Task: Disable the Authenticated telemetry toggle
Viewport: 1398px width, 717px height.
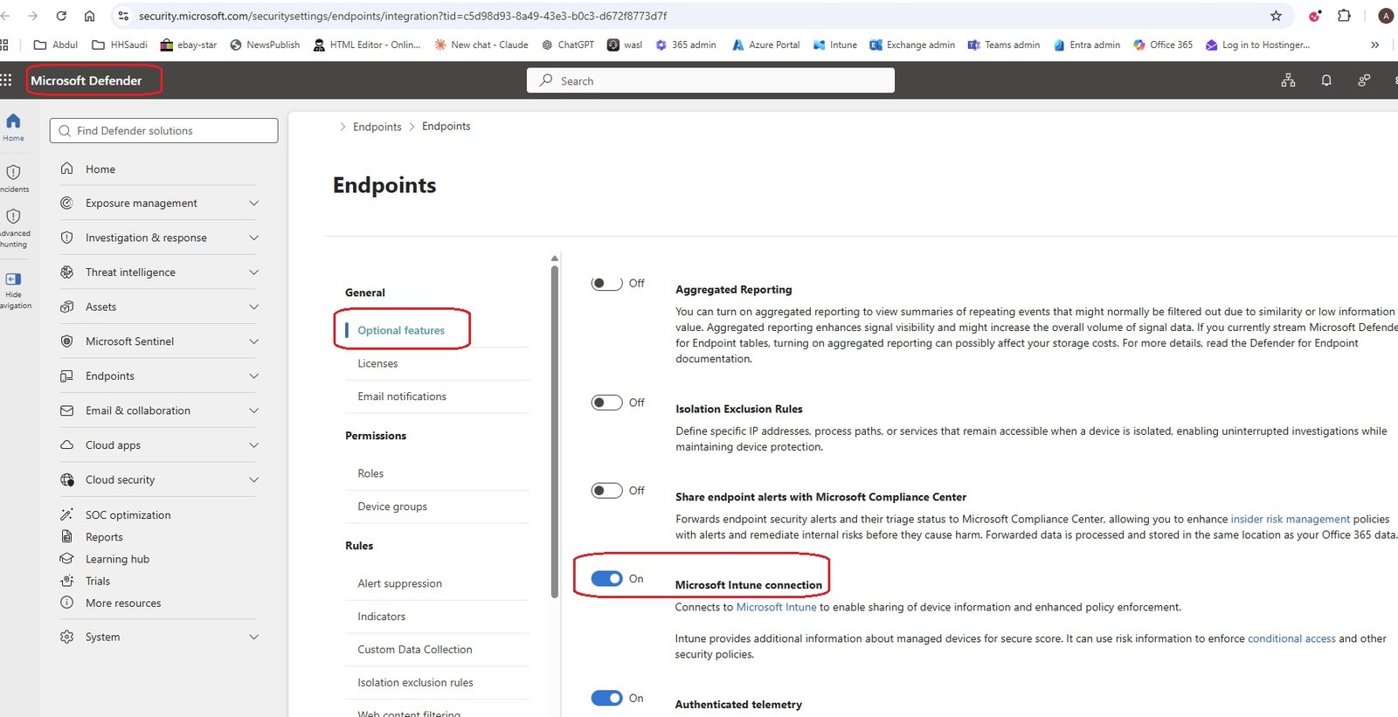Action: 606,699
